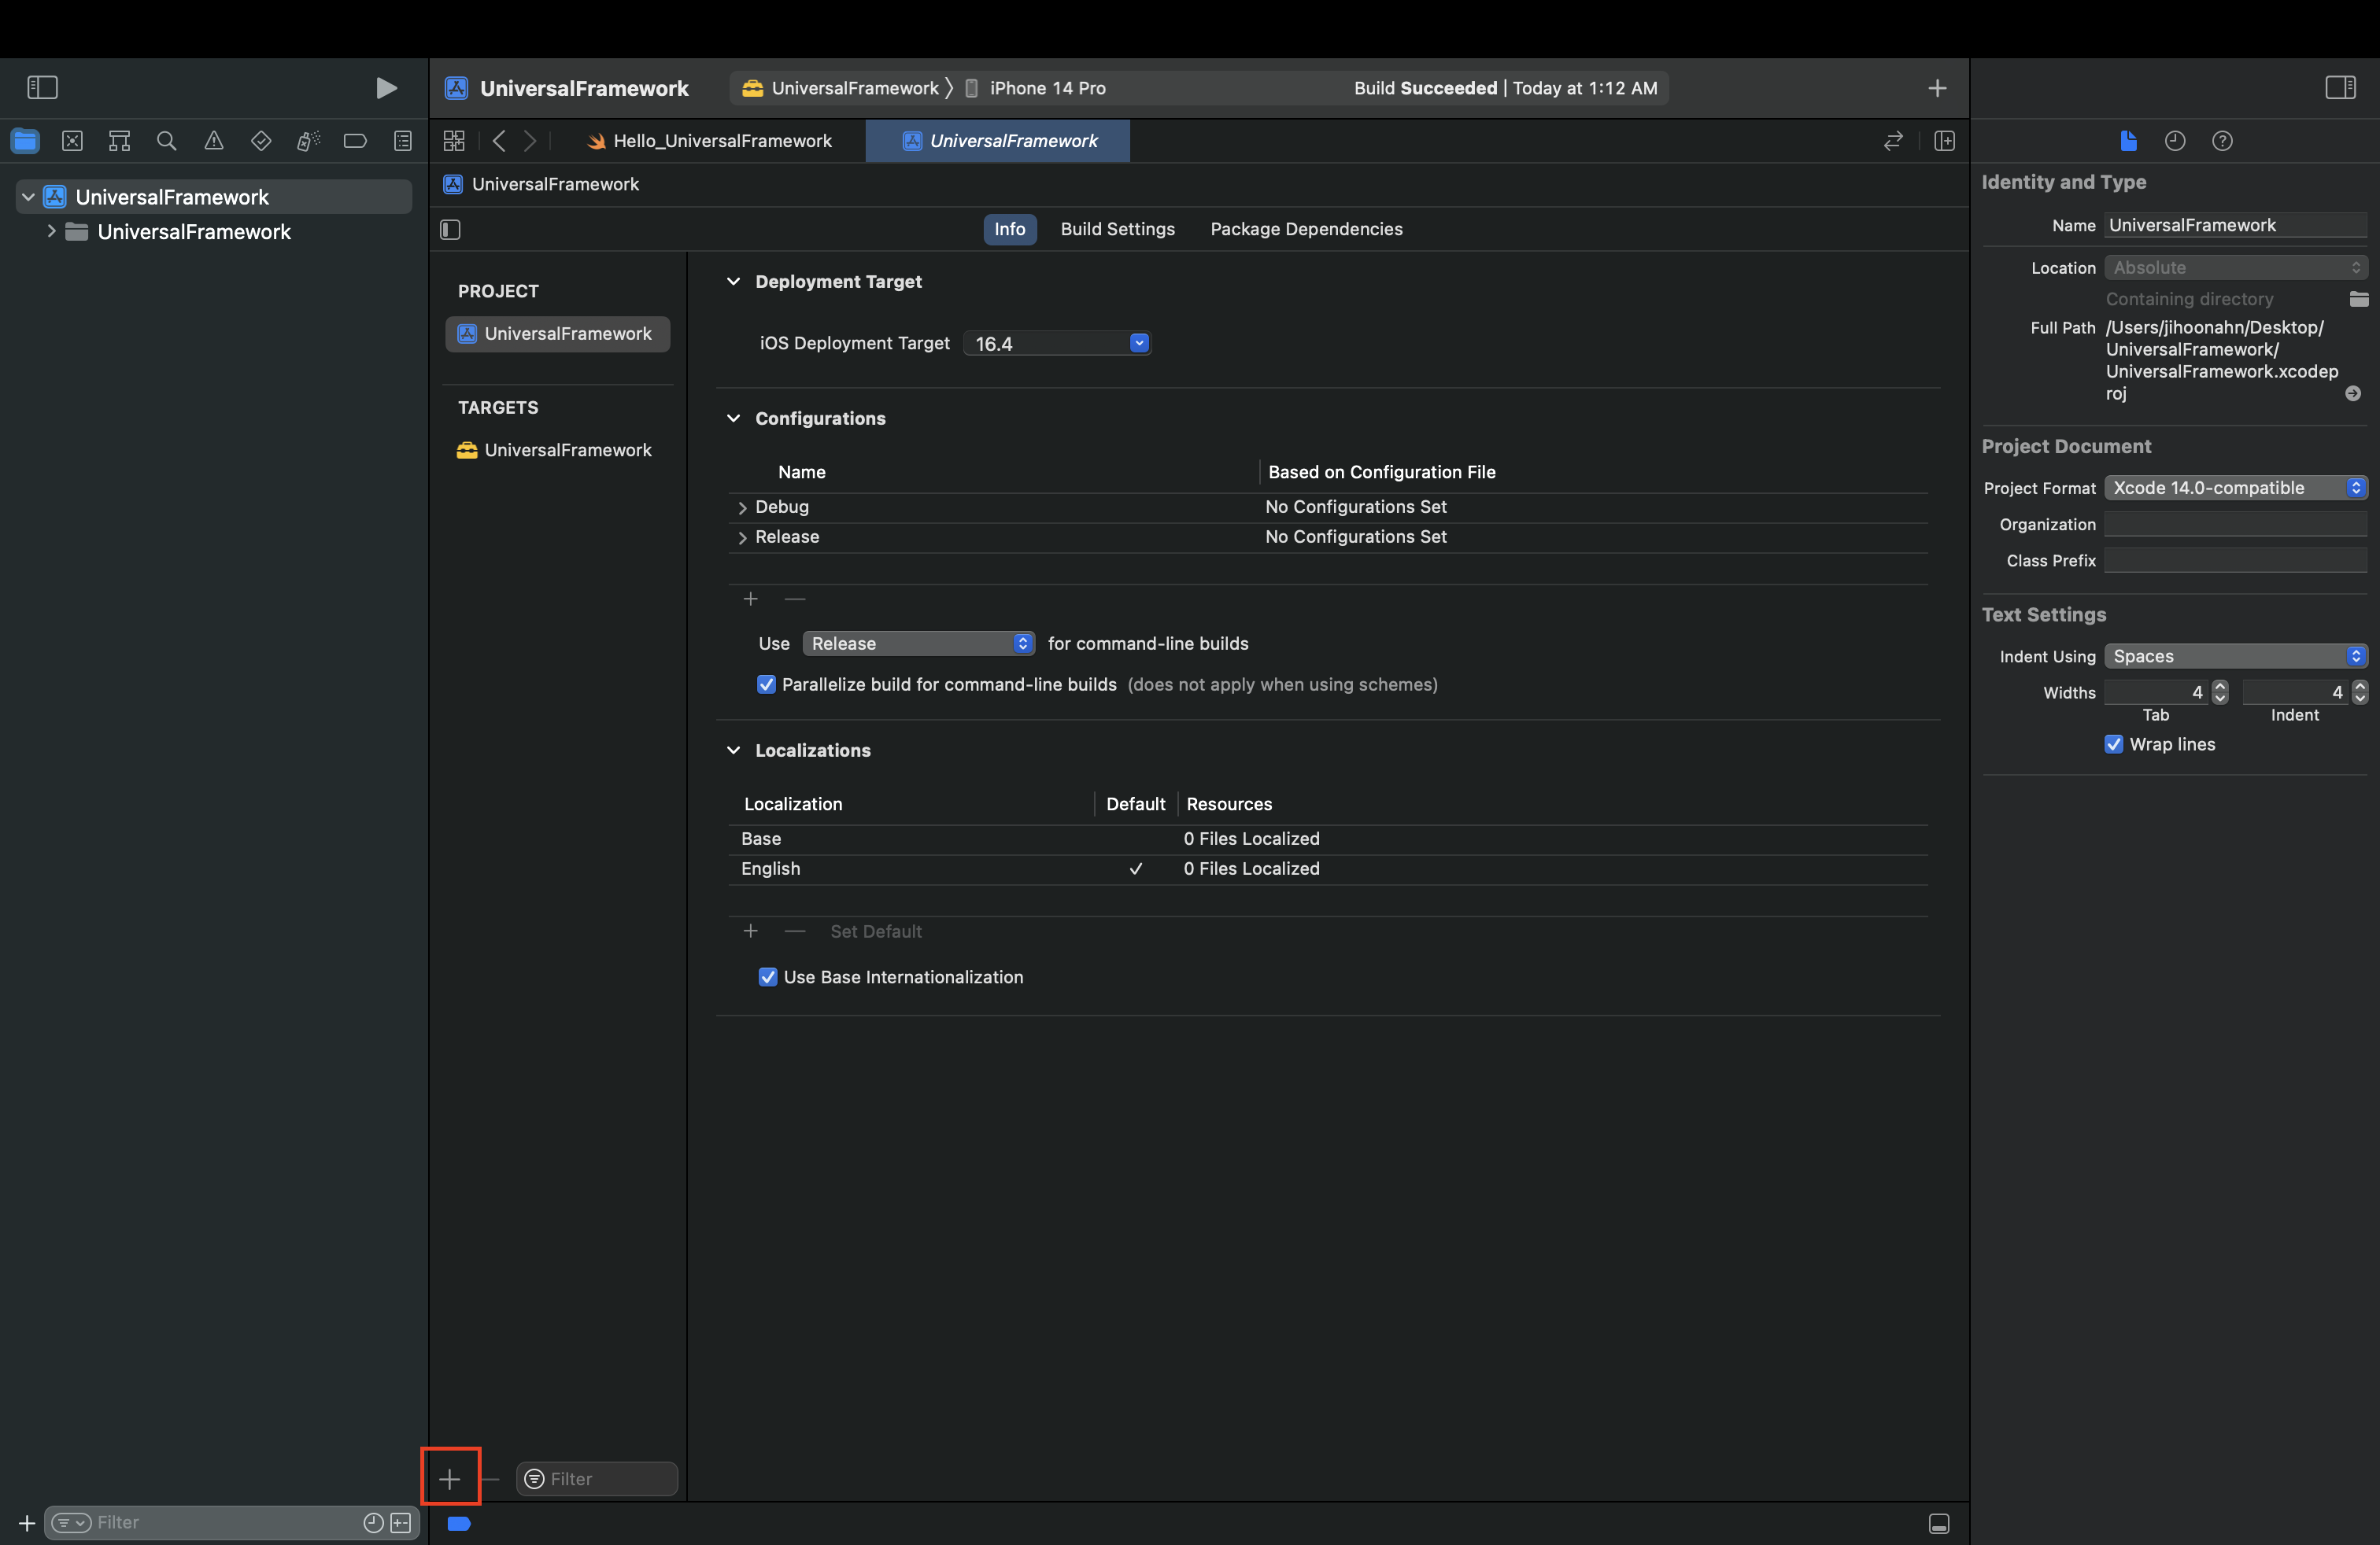Show the History inspector
The height and width of the screenshot is (1545, 2380).
(x=2175, y=141)
